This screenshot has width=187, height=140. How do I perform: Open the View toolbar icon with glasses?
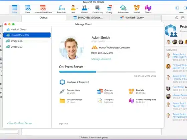28,9
